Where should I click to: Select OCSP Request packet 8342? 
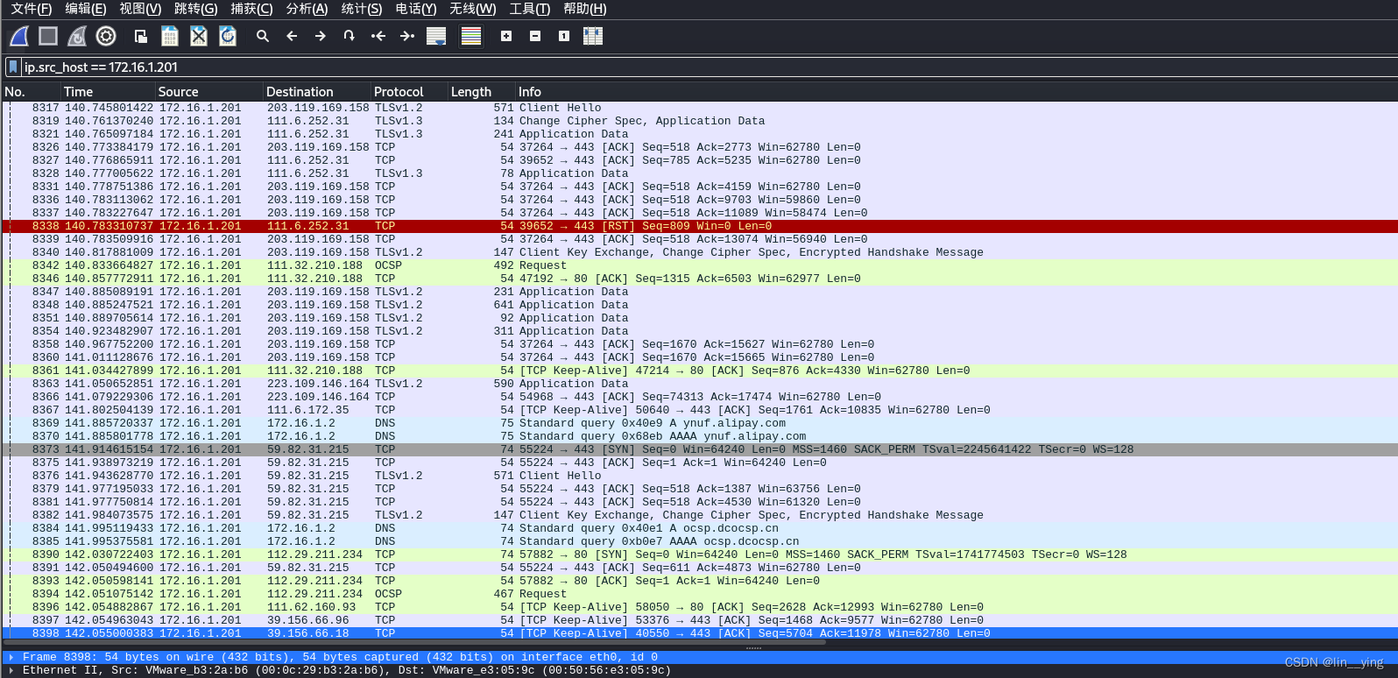pyautogui.click(x=699, y=265)
